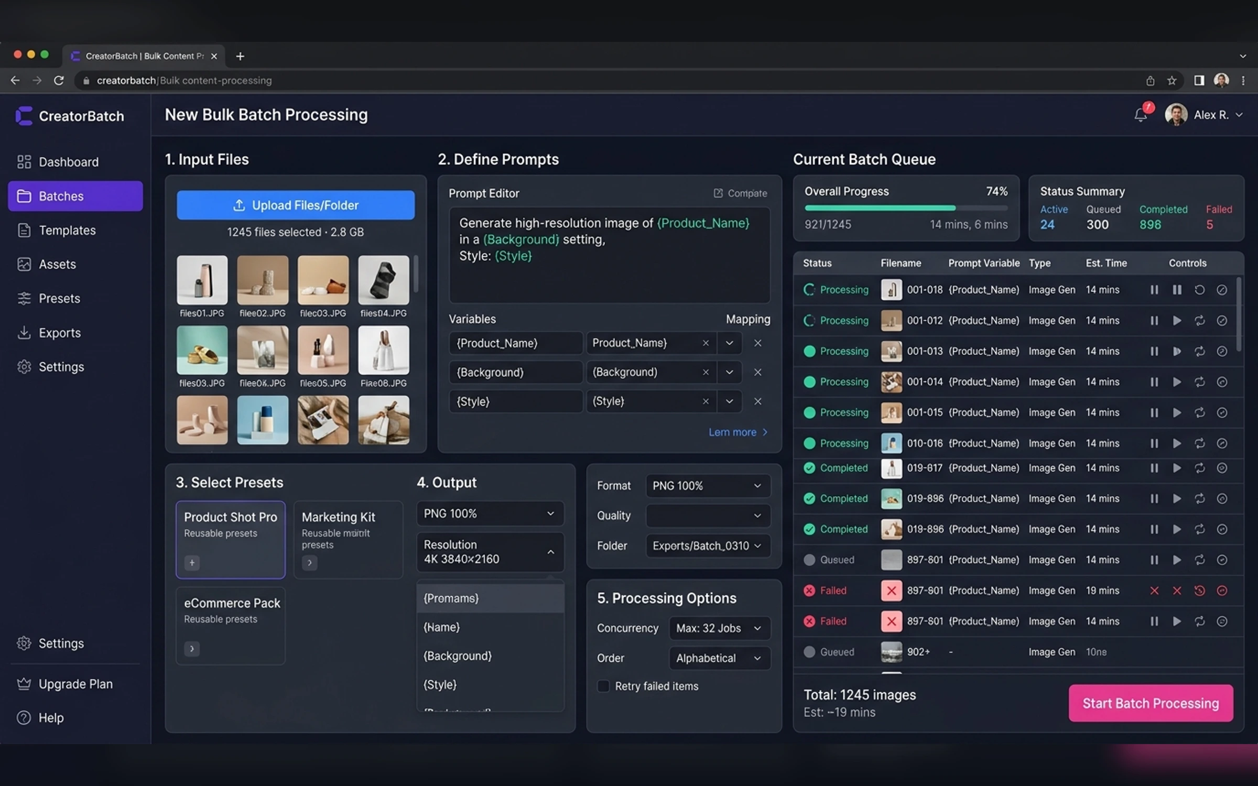Click the plus icon on Product Shot Pro
Image resolution: width=1258 pixels, height=786 pixels.
tap(192, 563)
